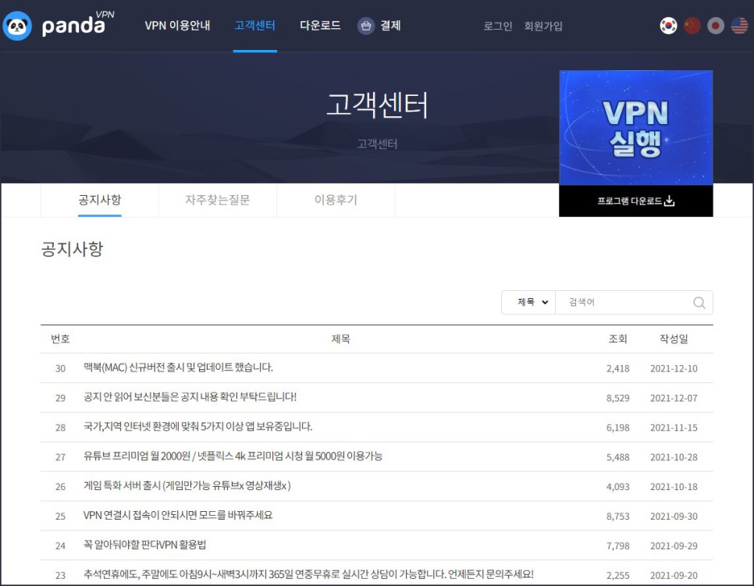Click the 제목 column header in table
This screenshot has width=754, height=586.
(340, 339)
